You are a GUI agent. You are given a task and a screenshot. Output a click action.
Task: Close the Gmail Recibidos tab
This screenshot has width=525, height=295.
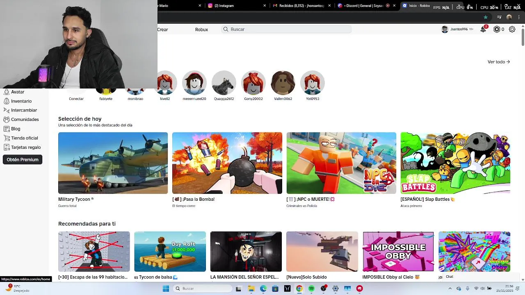pos(329,6)
